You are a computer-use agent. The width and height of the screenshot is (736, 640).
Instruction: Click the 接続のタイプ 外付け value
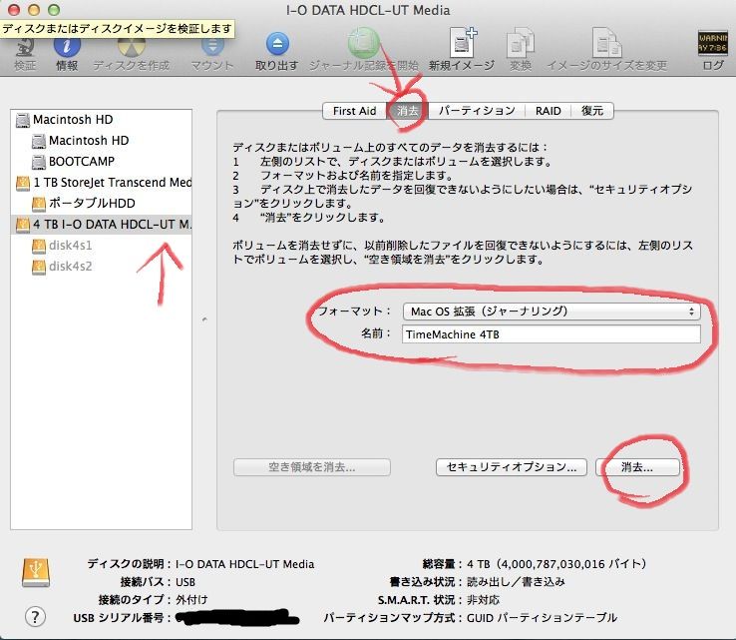click(191, 600)
